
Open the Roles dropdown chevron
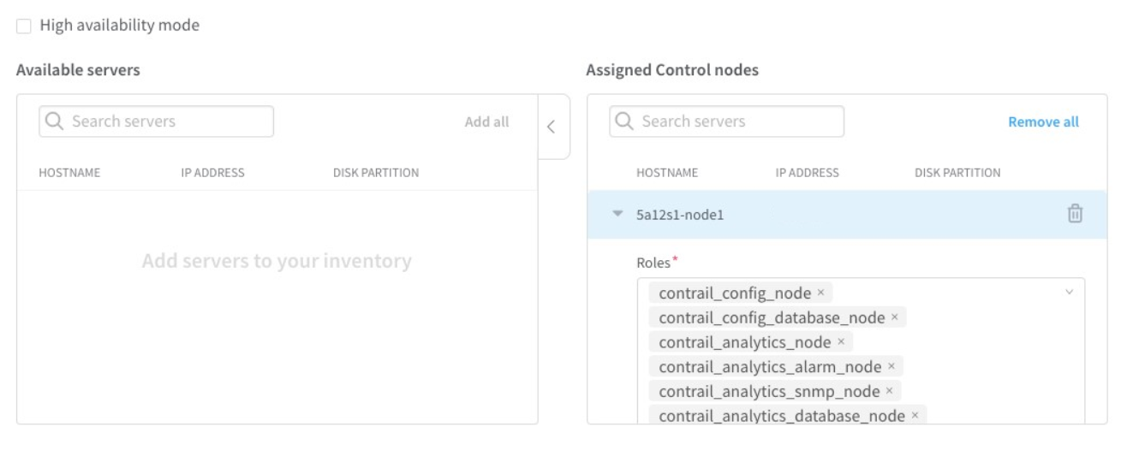click(1069, 293)
